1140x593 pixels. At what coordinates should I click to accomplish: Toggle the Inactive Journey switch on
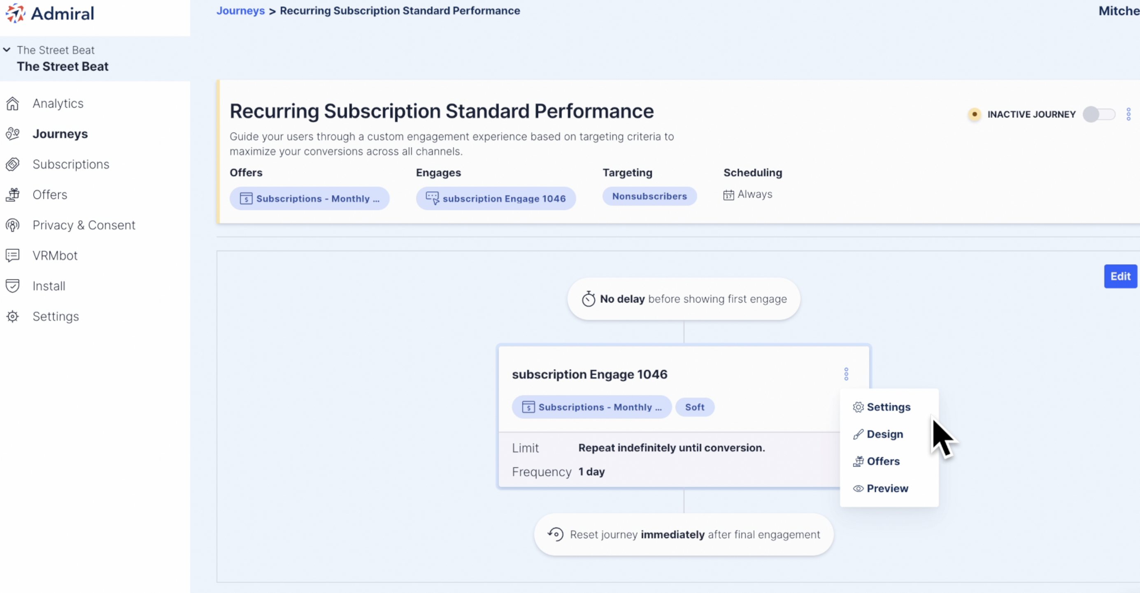1099,114
